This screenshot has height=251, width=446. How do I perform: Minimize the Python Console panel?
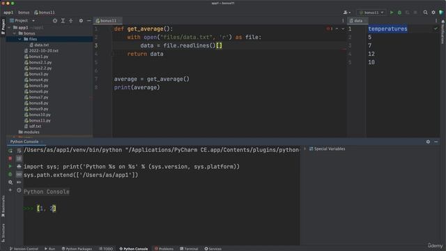(x=436, y=142)
